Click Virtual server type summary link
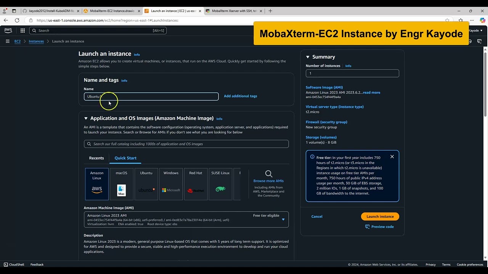Image resolution: width=488 pixels, height=274 pixels. tap(335, 107)
